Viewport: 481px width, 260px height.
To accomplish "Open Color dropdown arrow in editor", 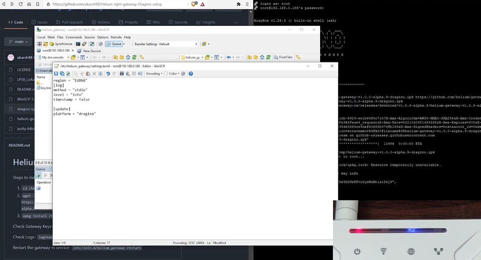I will [x=179, y=74].
